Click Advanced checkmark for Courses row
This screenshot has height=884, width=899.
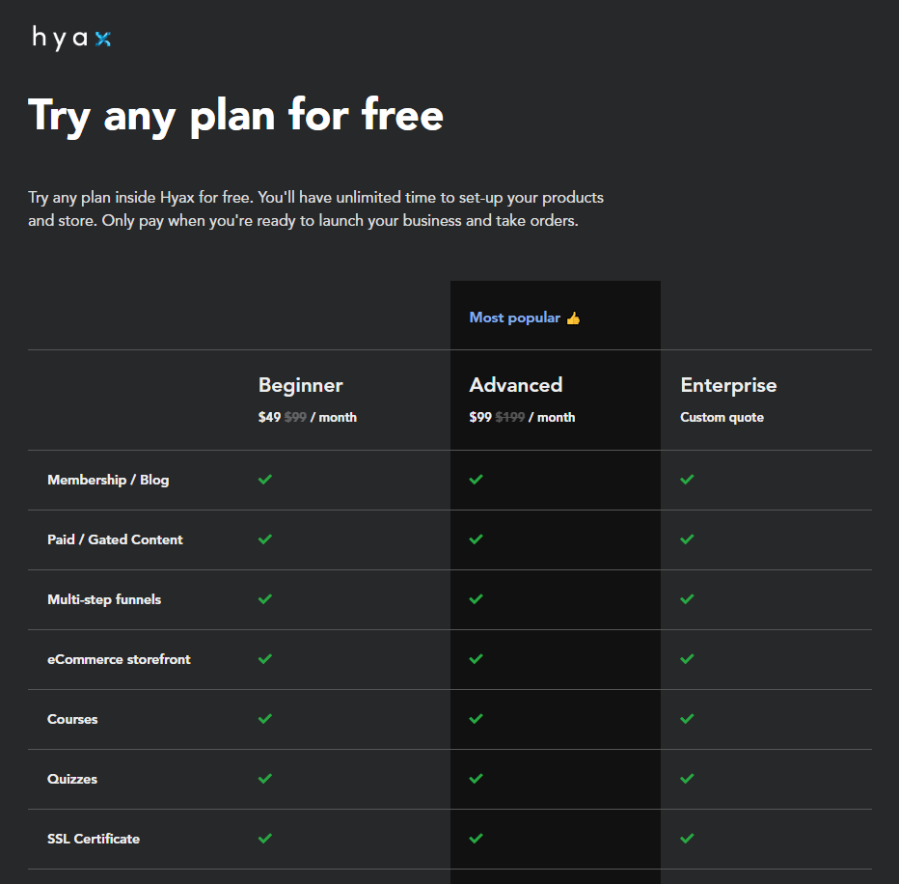point(476,719)
